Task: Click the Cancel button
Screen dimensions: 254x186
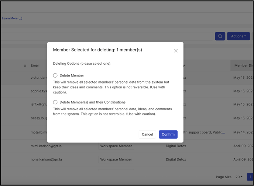Action: click(147, 134)
